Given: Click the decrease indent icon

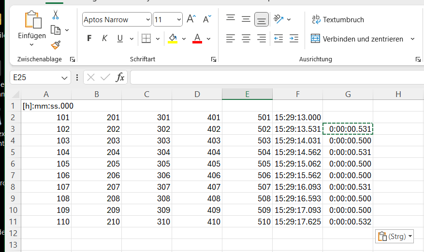Looking at the screenshot, I should point(278,38).
